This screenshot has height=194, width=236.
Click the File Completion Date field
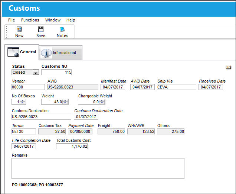tap(24, 146)
